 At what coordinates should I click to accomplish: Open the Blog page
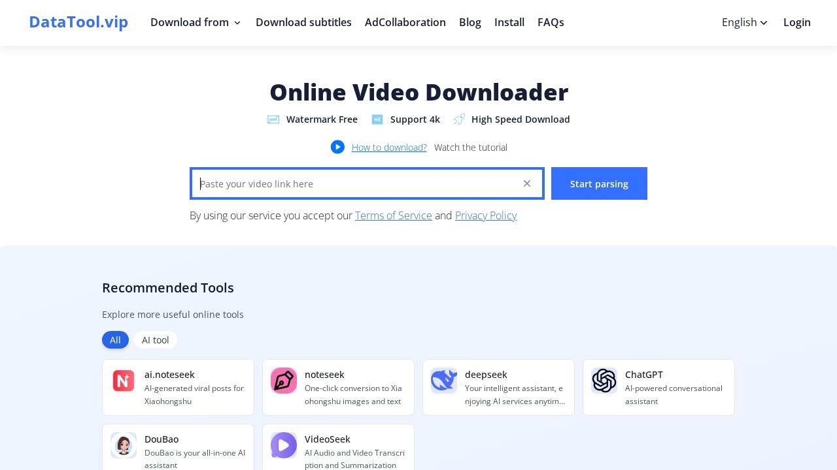pos(470,22)
